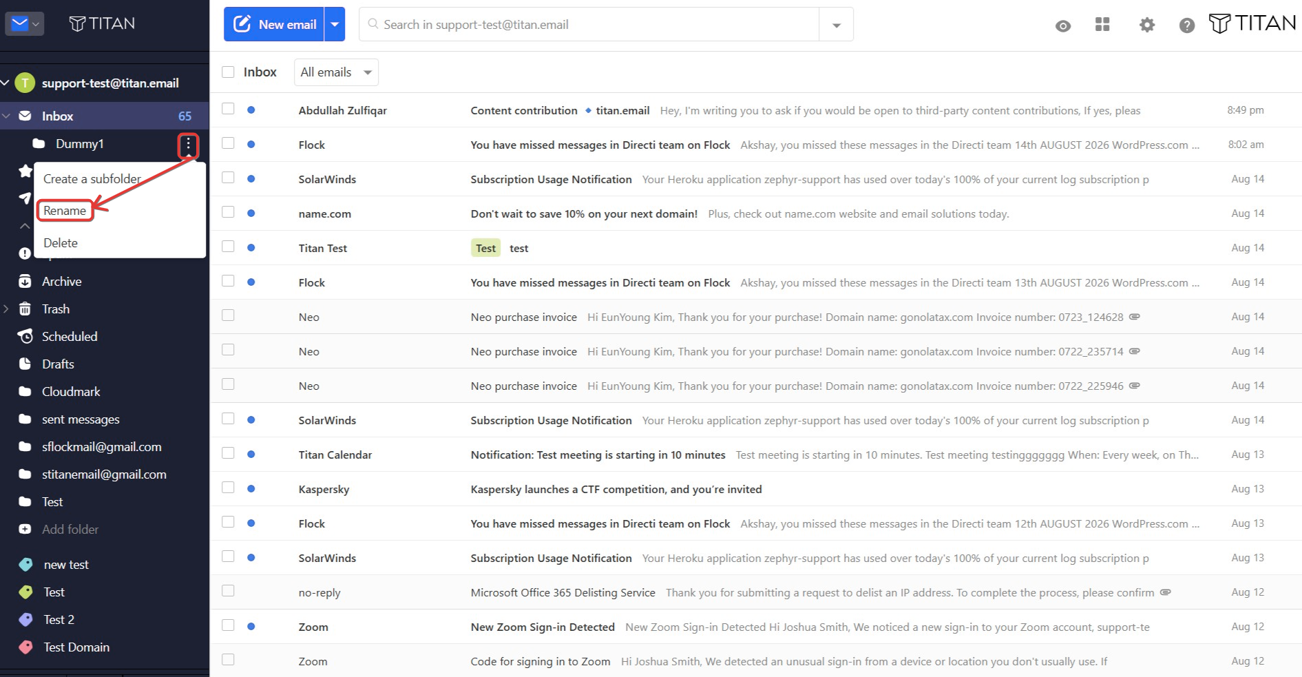Click the New email button
1302x677 pixels.
(x=275, y=24)
